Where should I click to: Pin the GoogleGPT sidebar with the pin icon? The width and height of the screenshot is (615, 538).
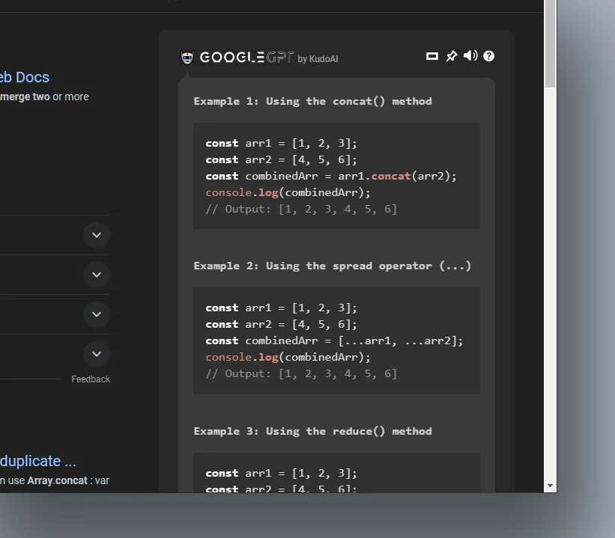point(452,56)
